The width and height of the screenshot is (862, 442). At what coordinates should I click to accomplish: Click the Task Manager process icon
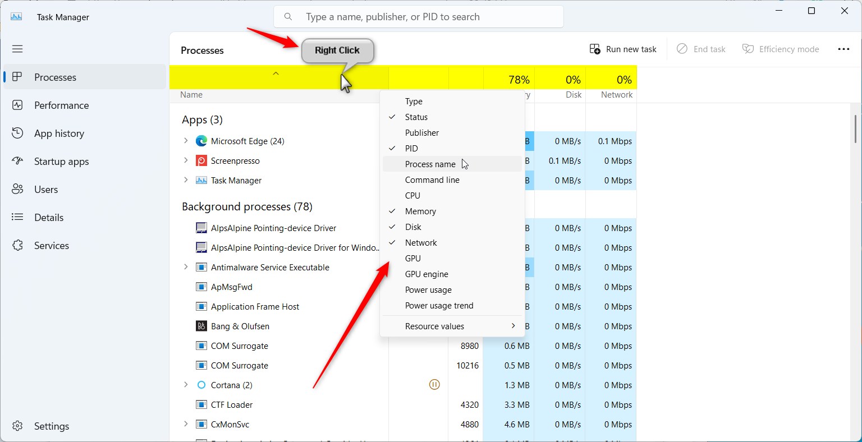[x=201, y=180]
